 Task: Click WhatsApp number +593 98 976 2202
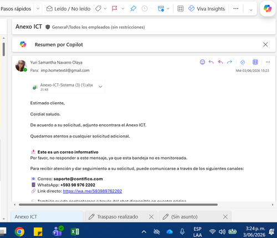click(78, 185)
